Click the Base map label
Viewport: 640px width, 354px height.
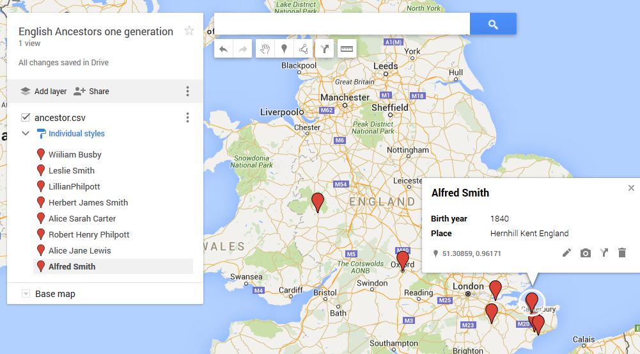pyautogui.click(x=55, y=294)
